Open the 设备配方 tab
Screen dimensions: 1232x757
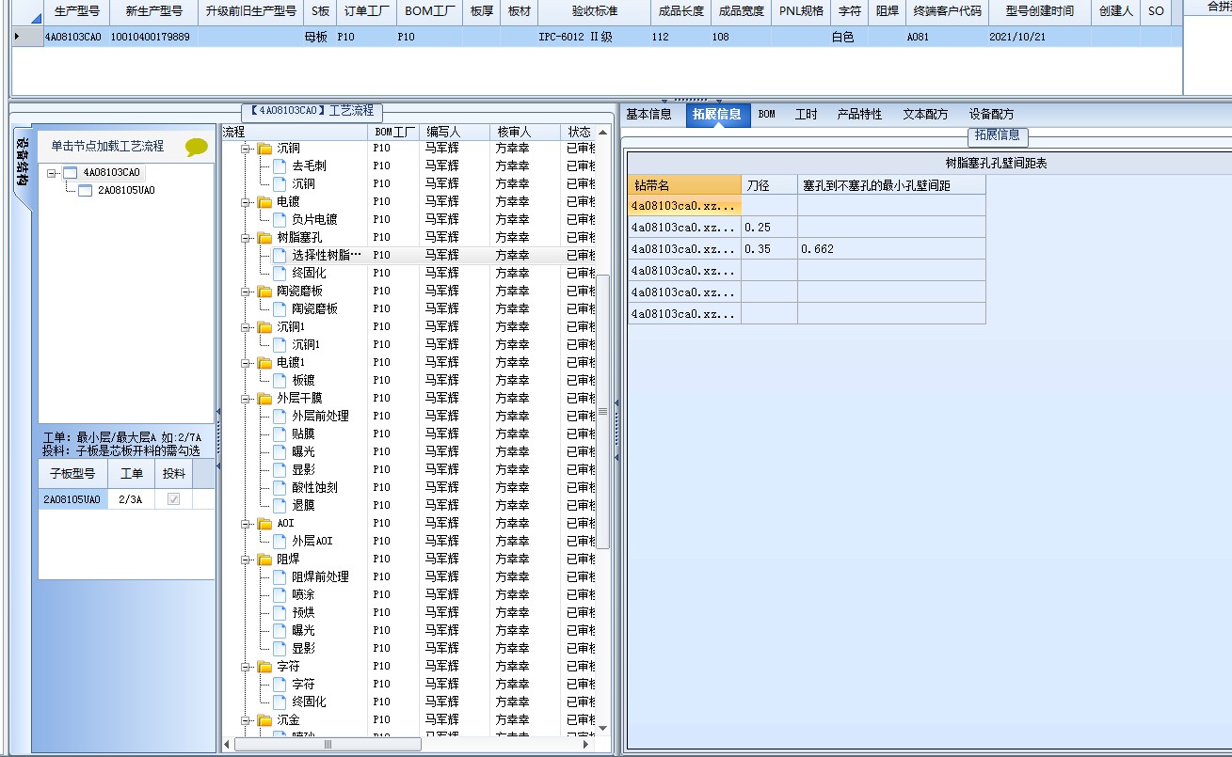click(991, 114)
